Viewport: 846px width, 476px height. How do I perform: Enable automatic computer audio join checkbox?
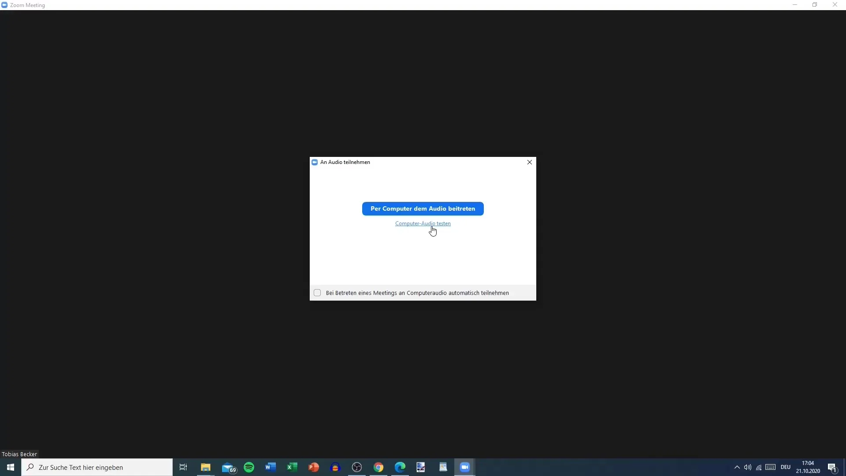[317, 293]
